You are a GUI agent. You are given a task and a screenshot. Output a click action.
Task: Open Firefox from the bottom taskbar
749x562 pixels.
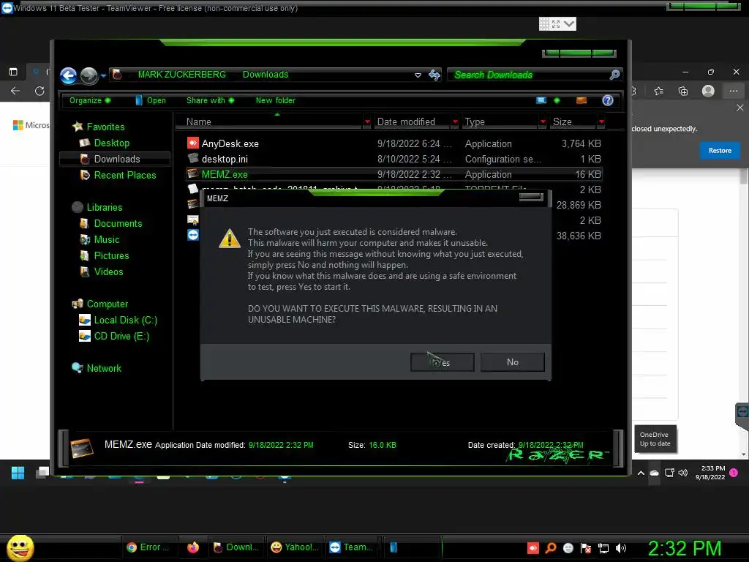click(193, 547)
